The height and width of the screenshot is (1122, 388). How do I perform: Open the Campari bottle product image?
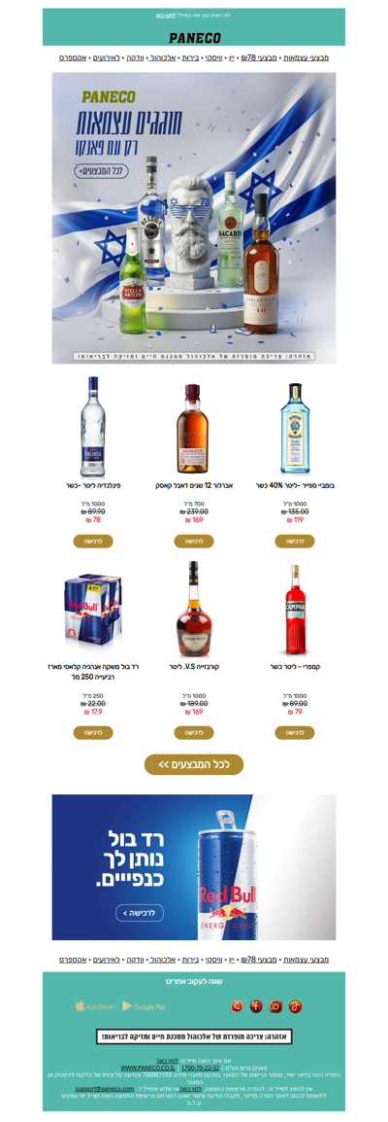[295, 609]
